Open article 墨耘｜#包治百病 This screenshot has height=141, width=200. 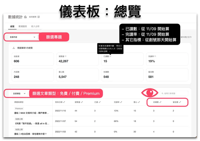30,134
